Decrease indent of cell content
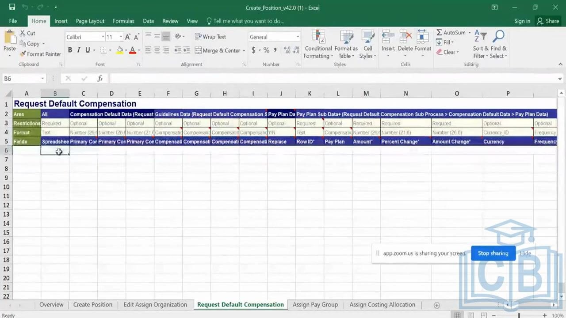566x318 pixels. coord(178,50)
